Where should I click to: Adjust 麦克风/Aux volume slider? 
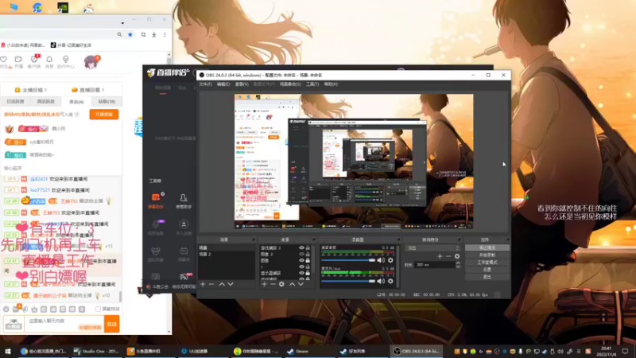click(348, 281)
